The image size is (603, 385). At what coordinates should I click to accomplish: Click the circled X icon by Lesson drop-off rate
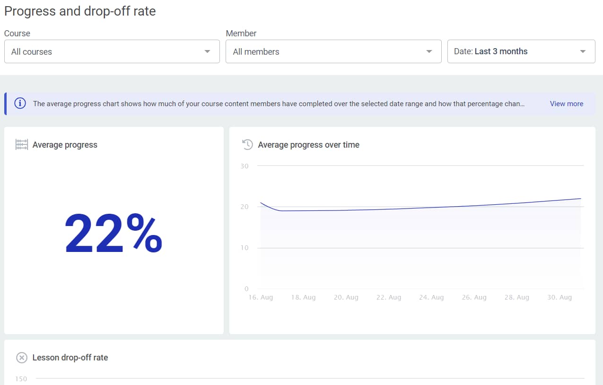[x=22, y=358]
